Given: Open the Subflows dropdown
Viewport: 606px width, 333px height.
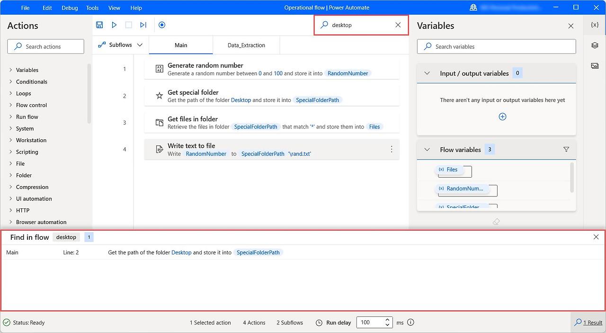Looking at the screenshot, I should (140, 45).
